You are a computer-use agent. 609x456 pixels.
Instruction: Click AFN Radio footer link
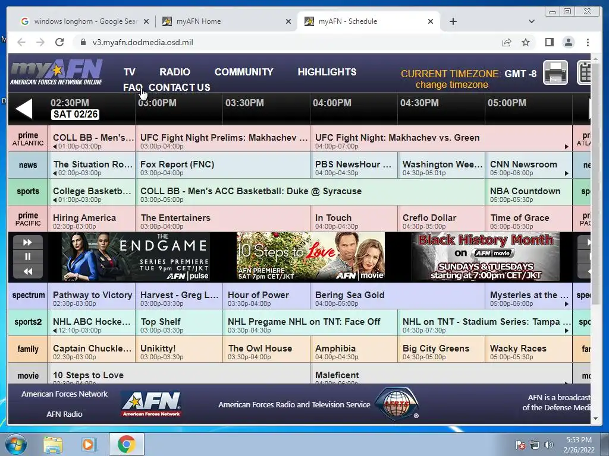(64, 414)
